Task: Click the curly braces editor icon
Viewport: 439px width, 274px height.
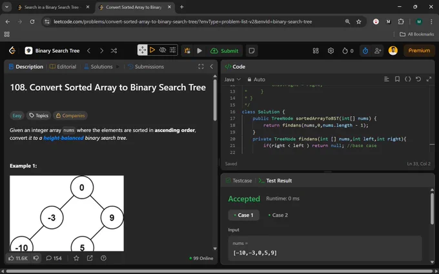Action: coord(407,79)
